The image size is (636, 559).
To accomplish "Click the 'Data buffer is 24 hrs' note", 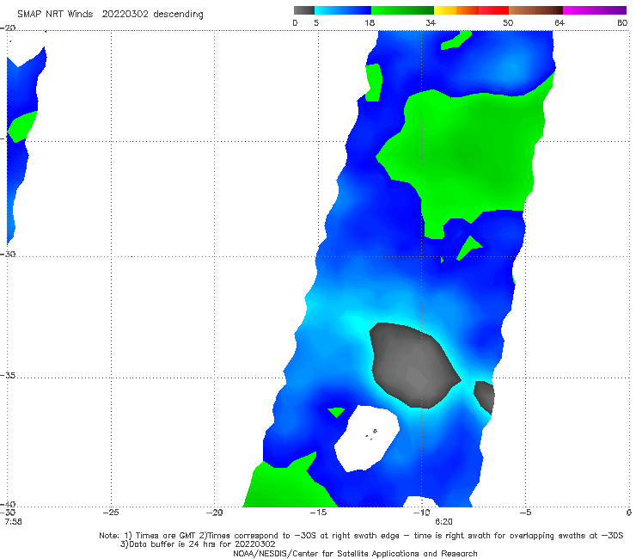I will point(198,544).
